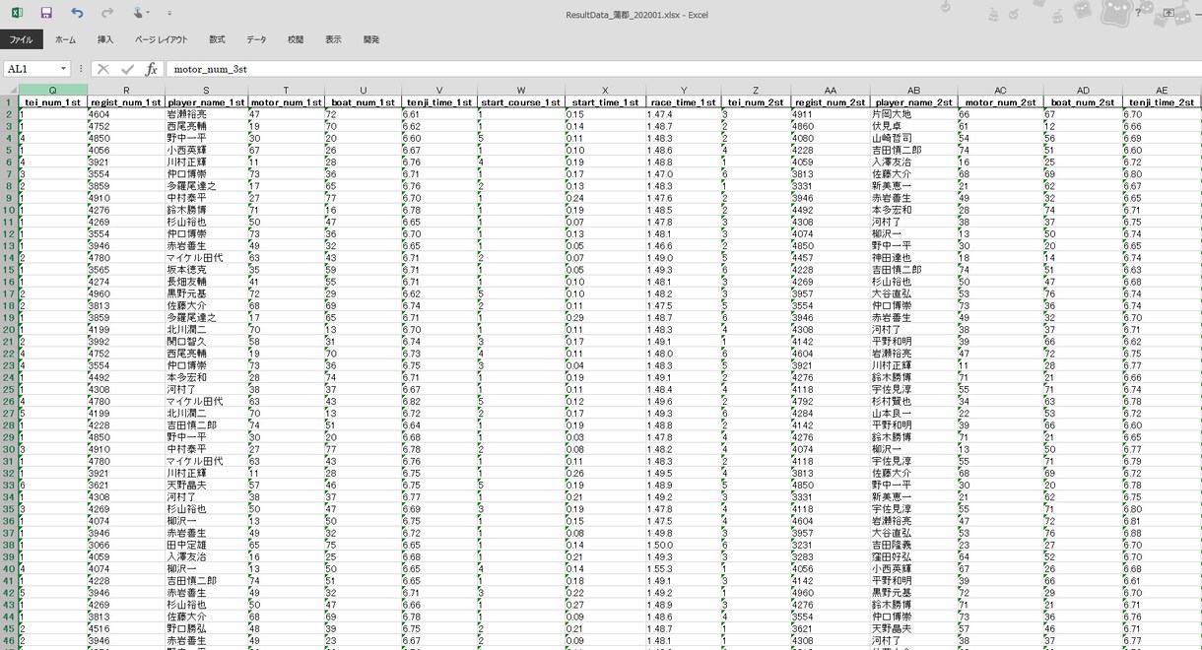
Task: Select the motor_num_2st header cell
Action: click(x=1000, y=102)
